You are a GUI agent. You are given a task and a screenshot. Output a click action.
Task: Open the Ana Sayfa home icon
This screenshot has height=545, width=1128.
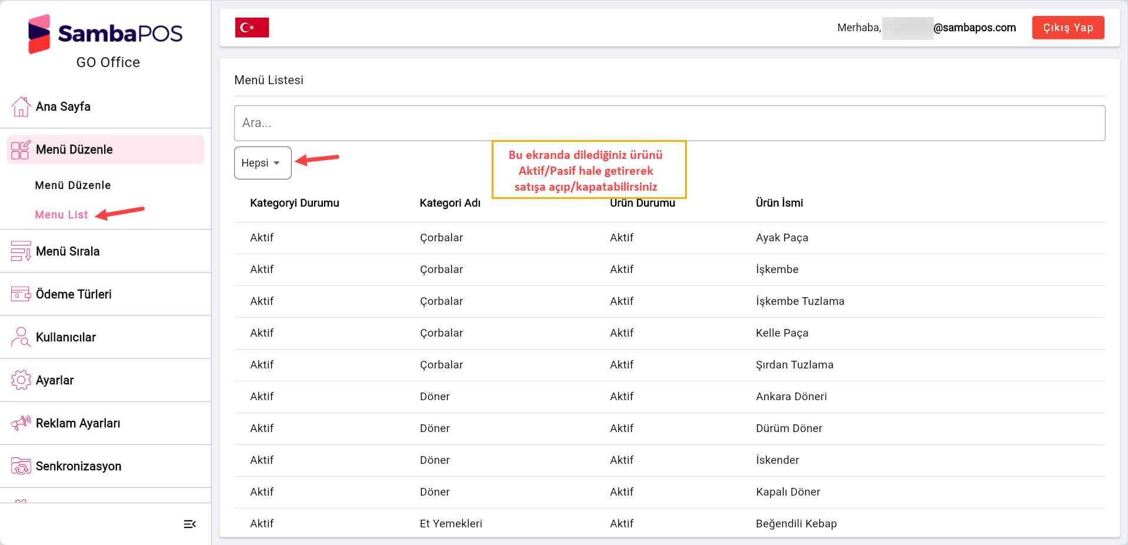click(21, 107)
